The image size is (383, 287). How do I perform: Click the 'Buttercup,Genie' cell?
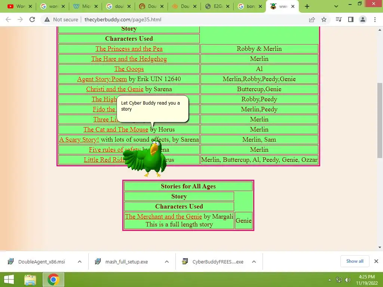tap(259, 89)
